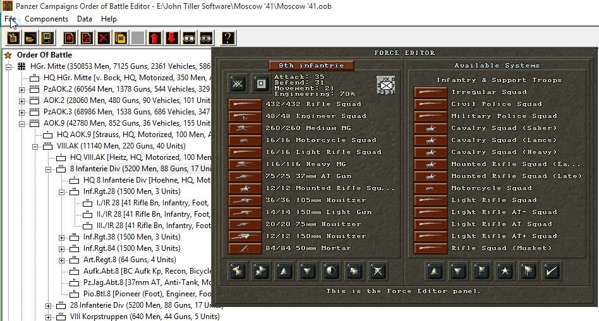Click the 8th infantrie name button

(x=312, y=65)
